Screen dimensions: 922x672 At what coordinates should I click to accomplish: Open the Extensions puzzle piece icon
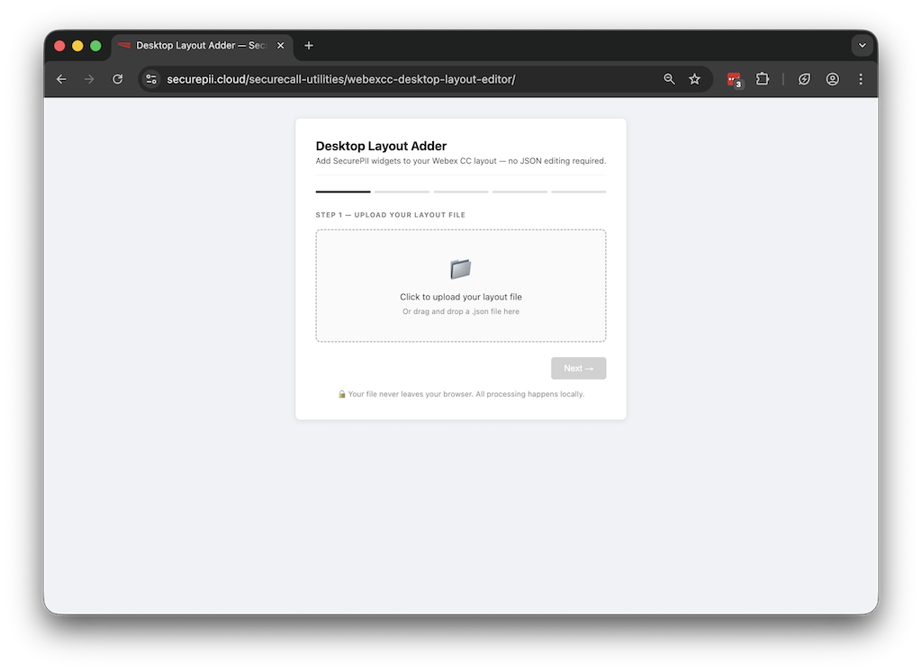pos(763,79)
